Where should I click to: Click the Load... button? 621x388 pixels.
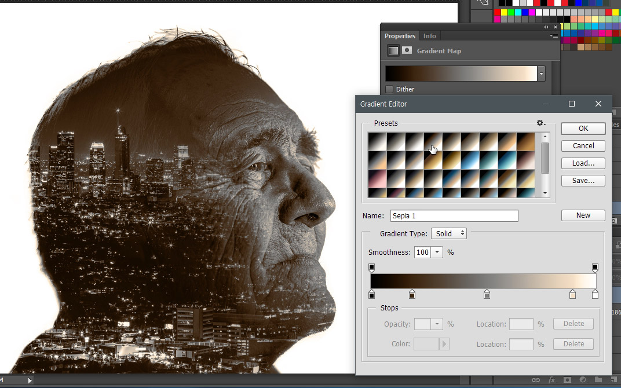pos(583,163)
